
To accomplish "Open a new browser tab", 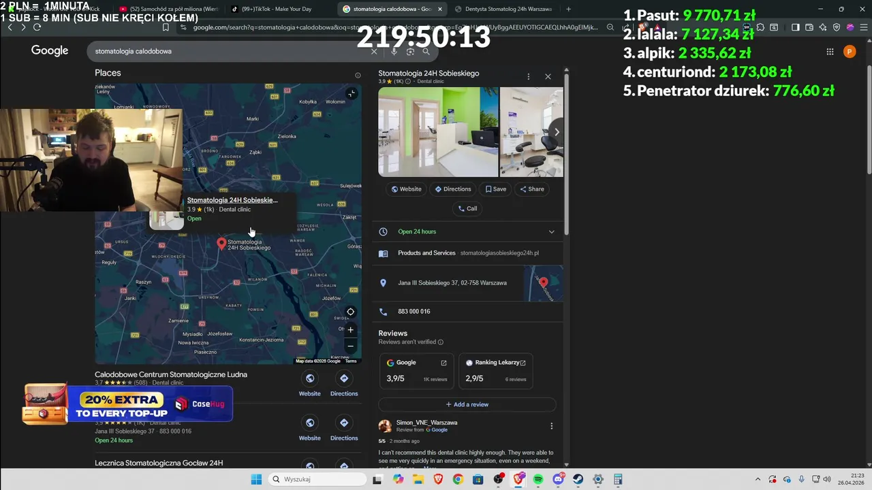I will (569, 9).
